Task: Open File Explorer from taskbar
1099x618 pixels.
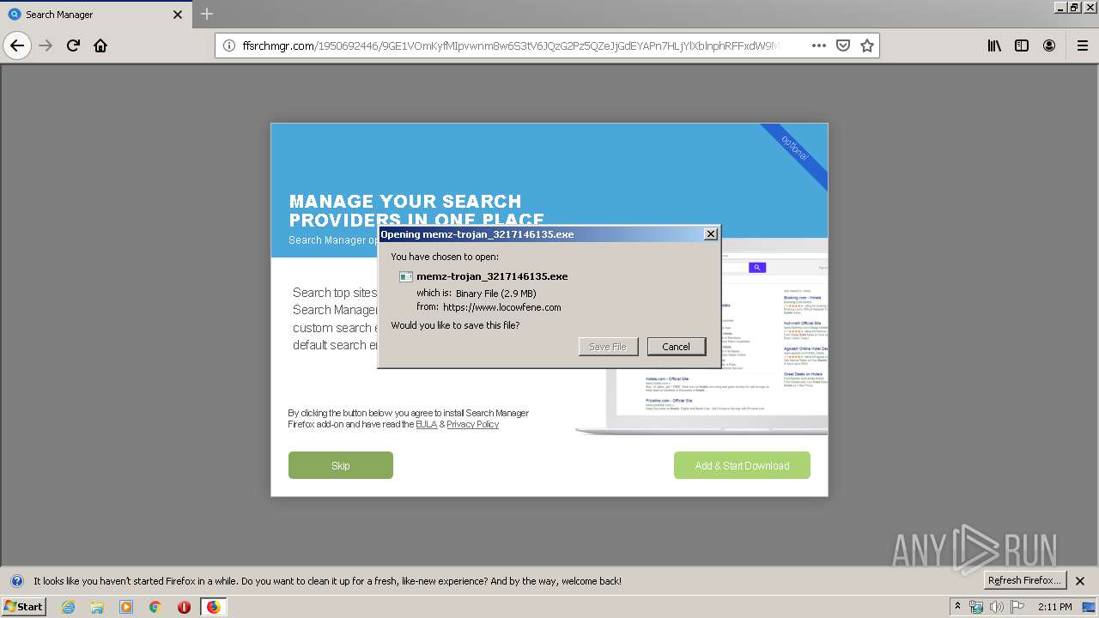Action: 97,607
